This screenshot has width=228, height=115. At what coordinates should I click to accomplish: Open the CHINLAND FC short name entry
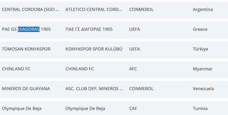point(16,69)
